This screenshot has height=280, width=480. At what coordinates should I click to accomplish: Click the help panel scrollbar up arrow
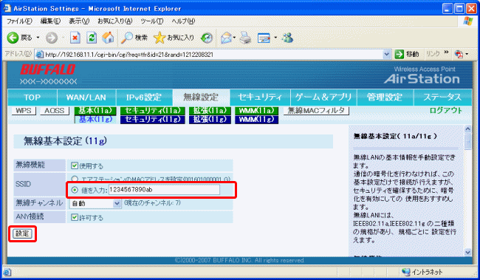point(467,129)
